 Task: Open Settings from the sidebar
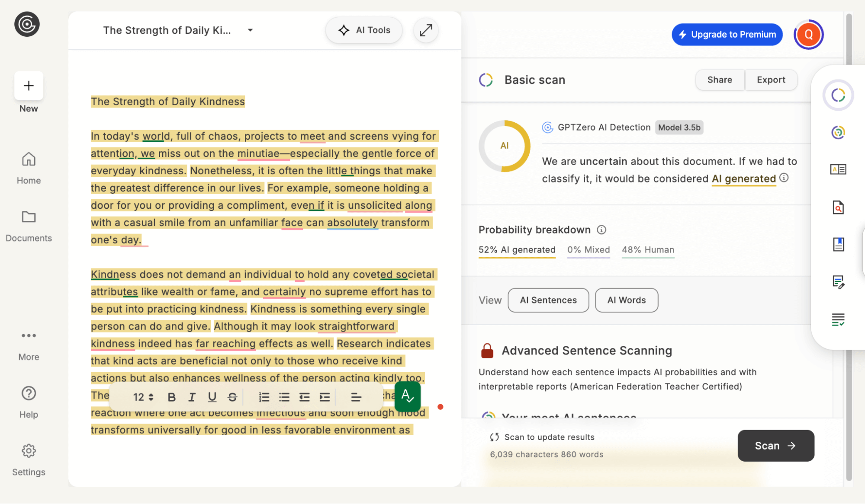[x=29, y=460]
